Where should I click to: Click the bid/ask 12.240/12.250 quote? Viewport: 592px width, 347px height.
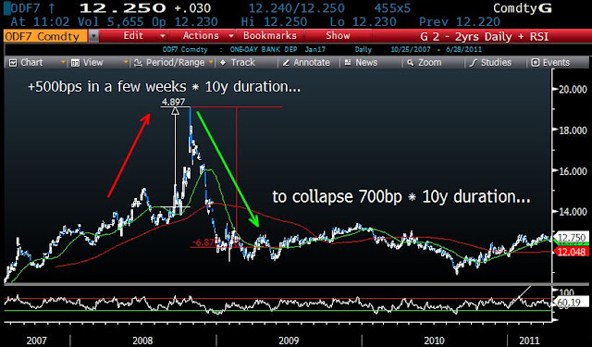[296, 8]
